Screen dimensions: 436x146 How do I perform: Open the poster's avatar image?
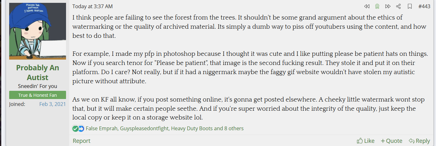pyautogui.click(x=38, y=31)
